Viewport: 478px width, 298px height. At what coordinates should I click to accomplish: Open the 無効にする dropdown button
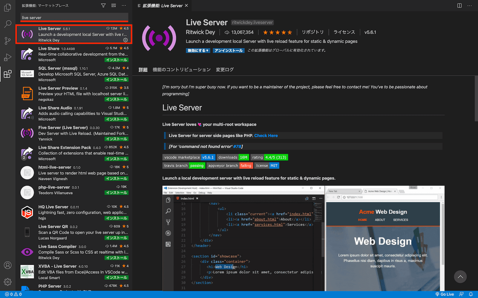(x=198, y=50)
